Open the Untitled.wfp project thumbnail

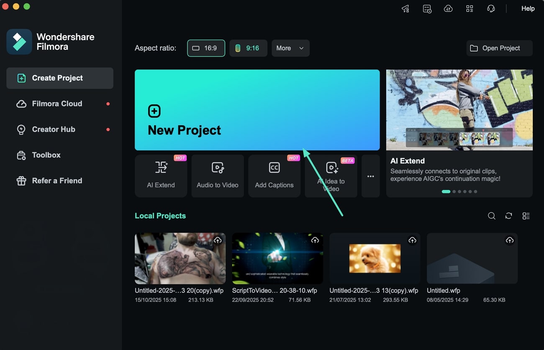pos(472,258)
